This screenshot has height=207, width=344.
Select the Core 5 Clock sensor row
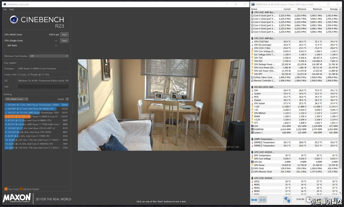pyautogui.click(x=295, y=32)
